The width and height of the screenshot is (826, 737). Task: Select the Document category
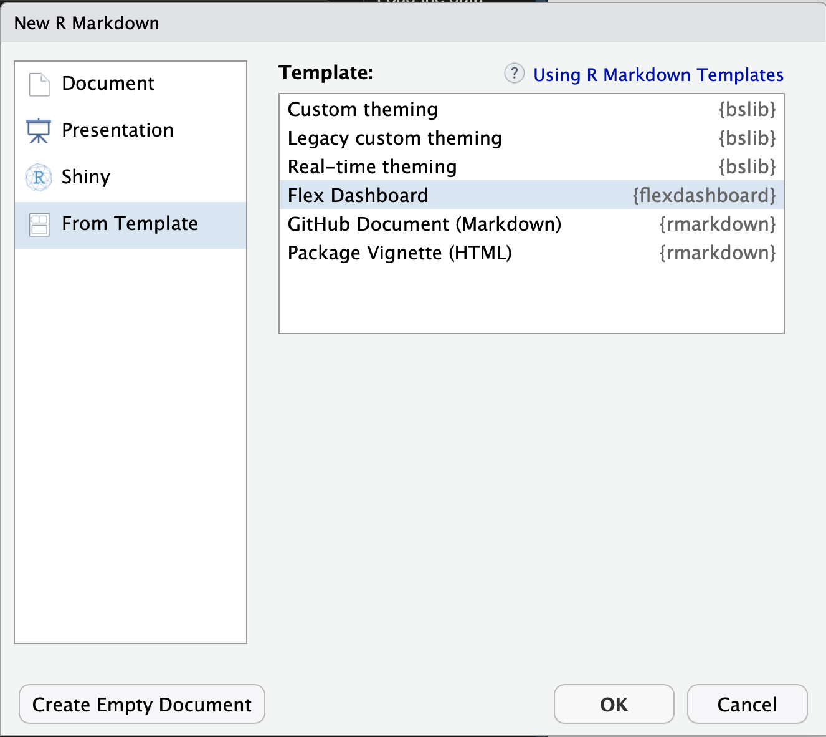[x=131, y=84]
